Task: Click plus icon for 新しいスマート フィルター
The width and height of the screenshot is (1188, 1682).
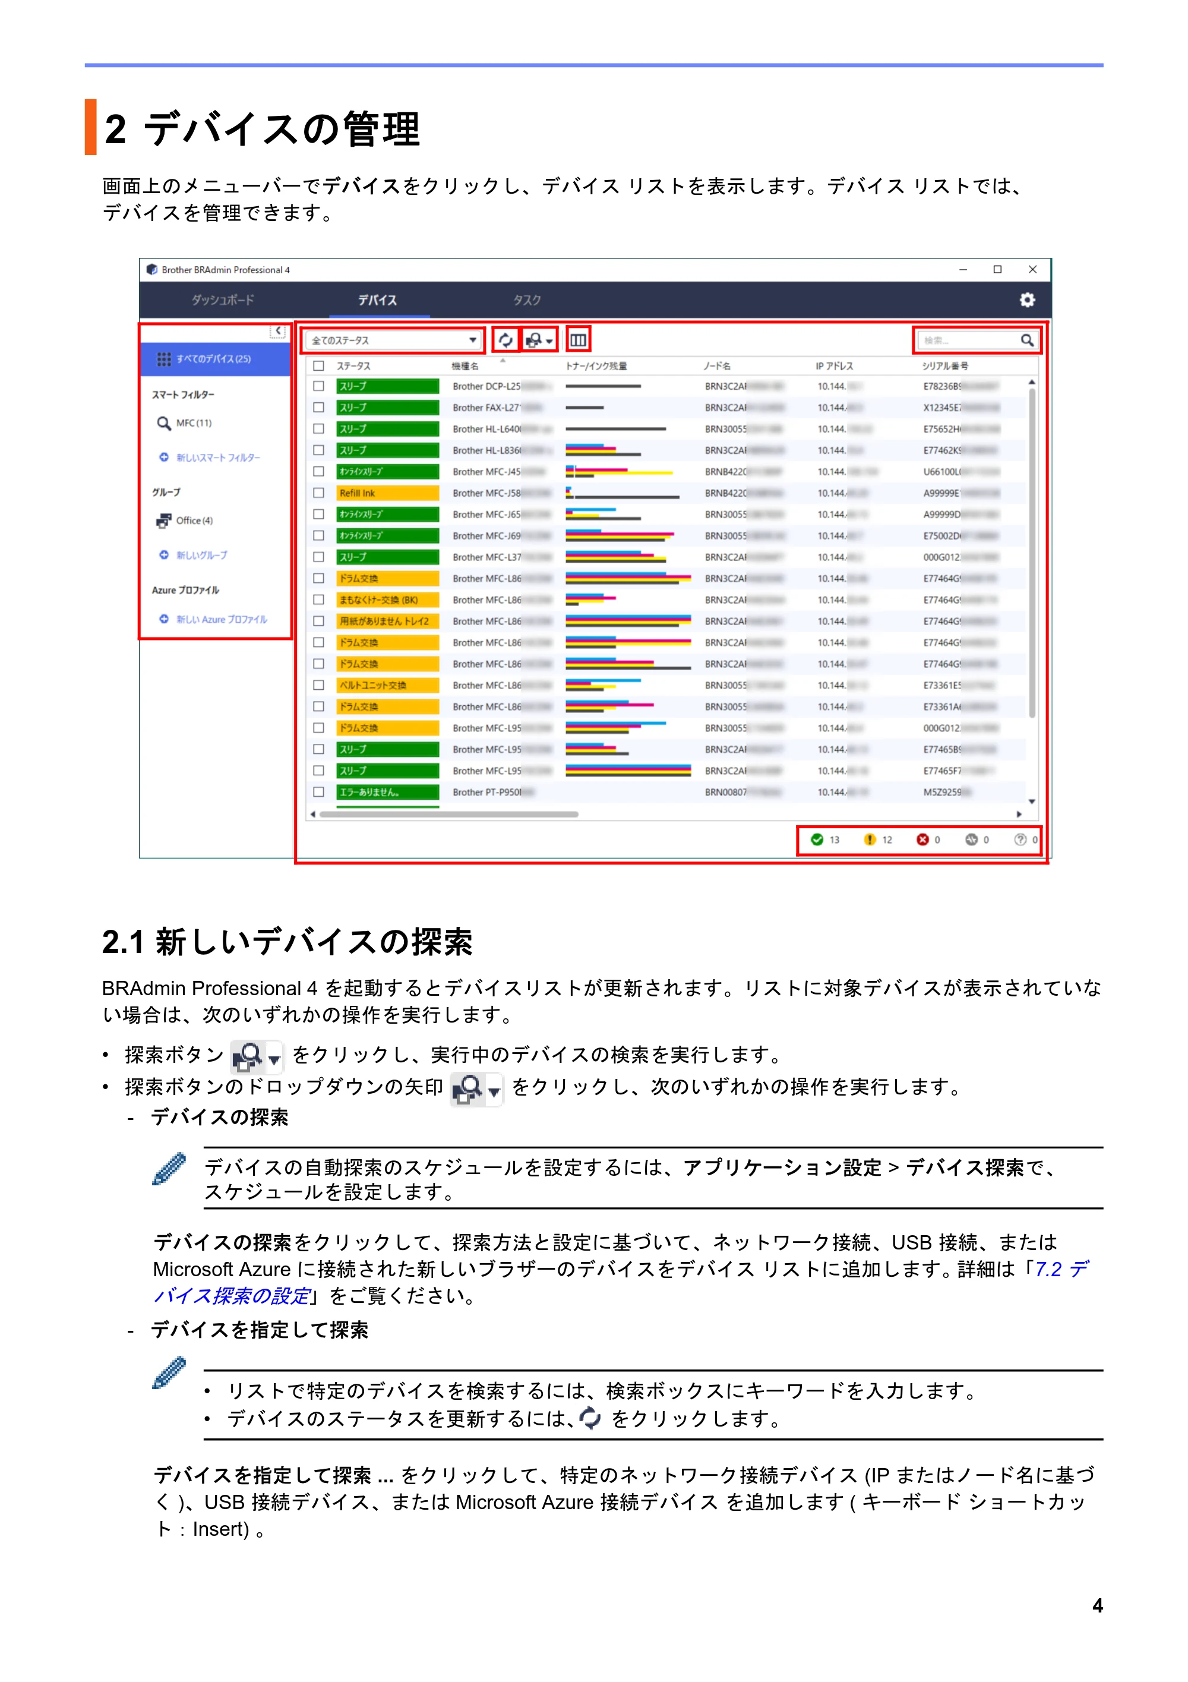Action: (x=164, y=457)
